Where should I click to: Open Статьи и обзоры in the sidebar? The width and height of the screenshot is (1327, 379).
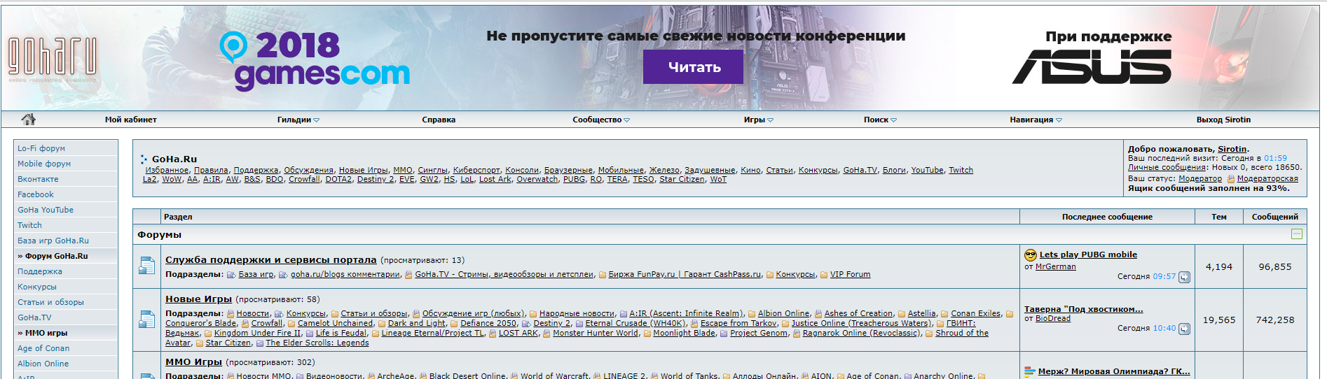click(50, 302)
